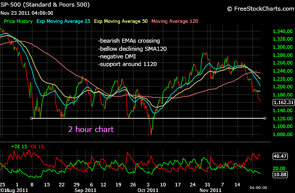
Task: Select the Price History legend label
Action: 18,21
